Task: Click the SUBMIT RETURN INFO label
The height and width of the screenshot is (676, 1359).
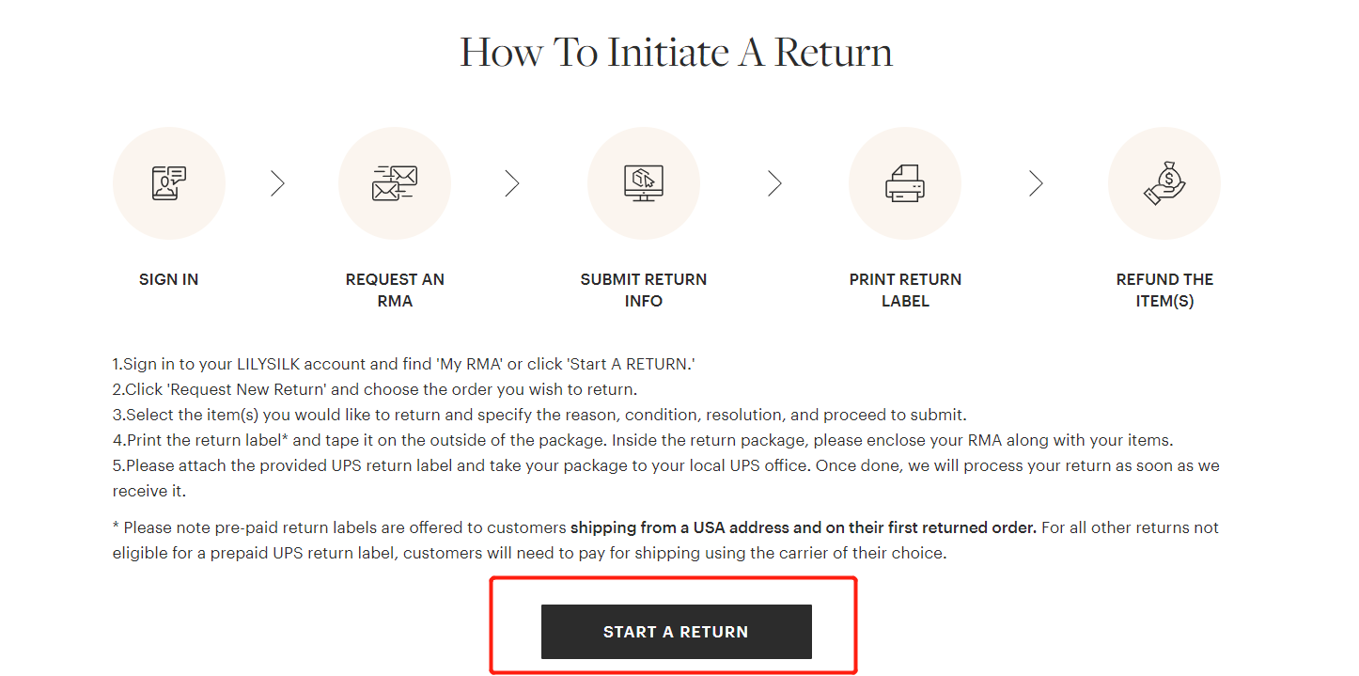Action: 644,291
